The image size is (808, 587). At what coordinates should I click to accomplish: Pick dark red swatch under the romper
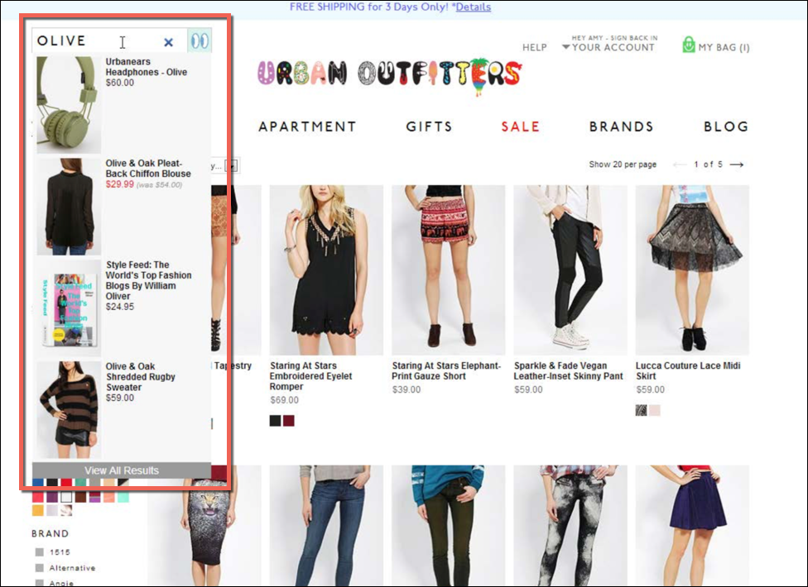point(289,421)
